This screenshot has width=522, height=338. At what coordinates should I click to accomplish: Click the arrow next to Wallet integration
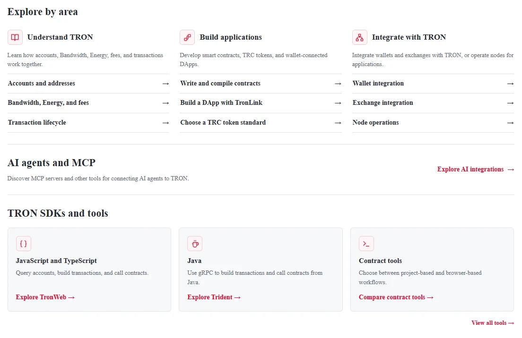coord(510,84)
